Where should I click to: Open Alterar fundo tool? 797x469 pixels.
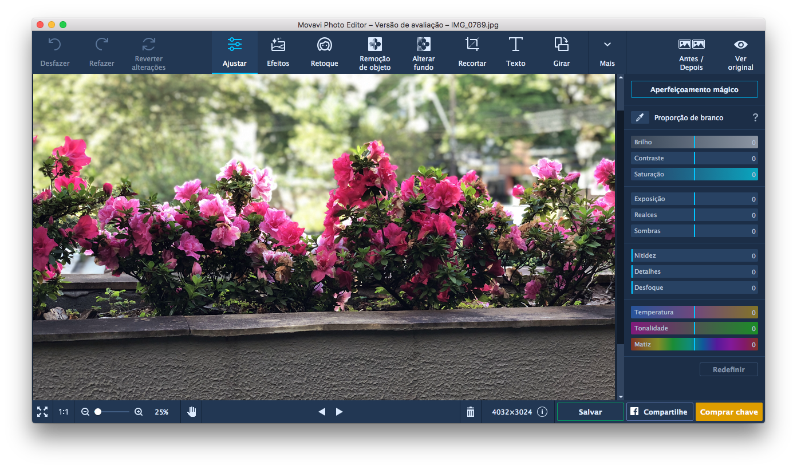(424, 53)
